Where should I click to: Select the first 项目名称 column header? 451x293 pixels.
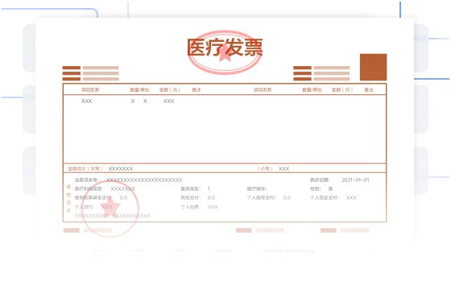[90, 89]
